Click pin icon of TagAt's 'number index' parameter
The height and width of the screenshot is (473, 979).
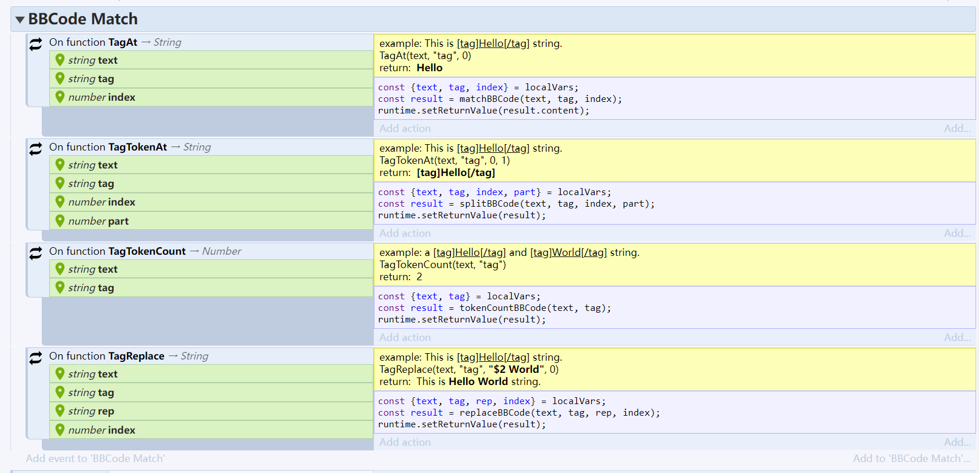pos(60,97)
